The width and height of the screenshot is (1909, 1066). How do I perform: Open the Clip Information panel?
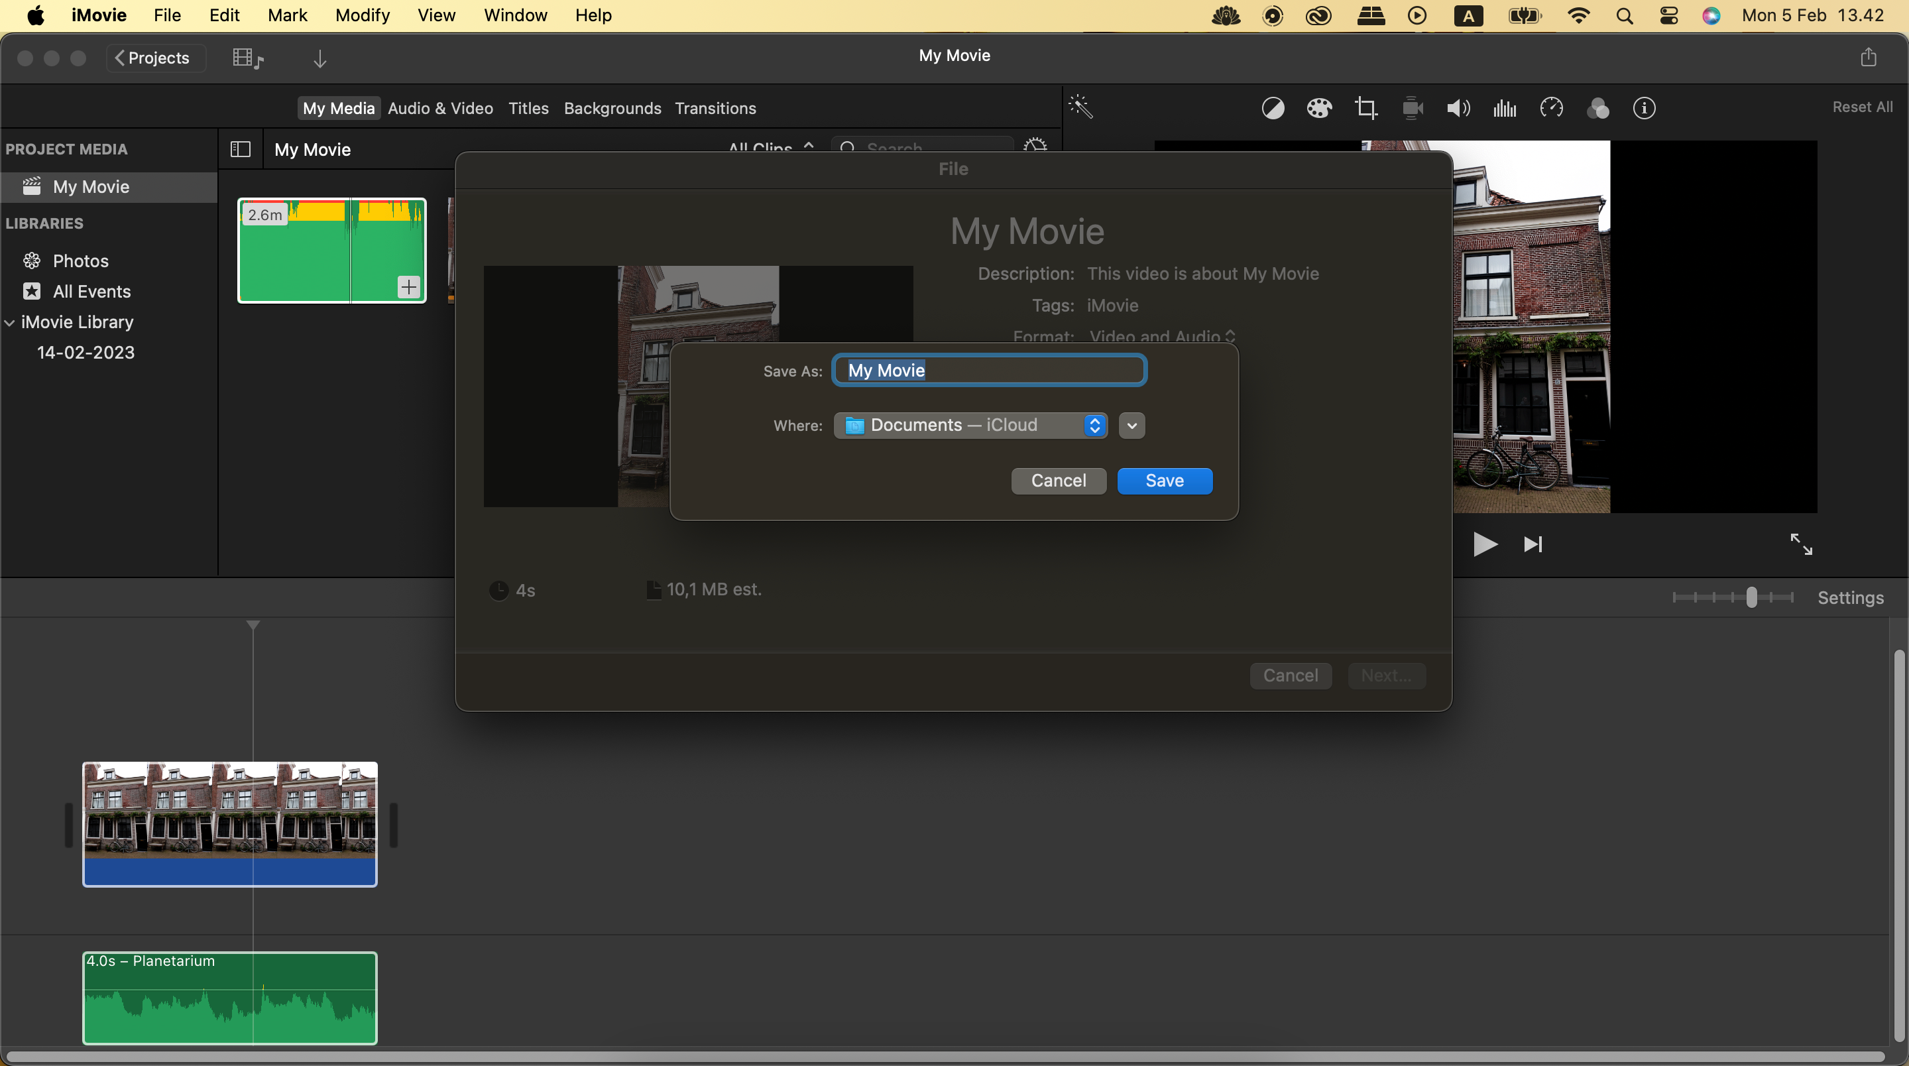pyautogui.click(x=1644, y=107)
